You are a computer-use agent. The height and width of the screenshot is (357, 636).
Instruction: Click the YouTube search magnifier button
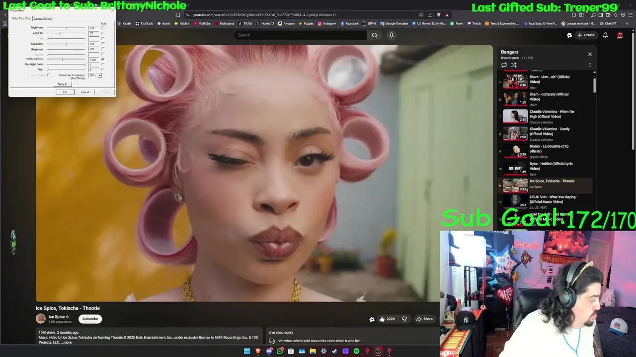(x=375, y=35)
